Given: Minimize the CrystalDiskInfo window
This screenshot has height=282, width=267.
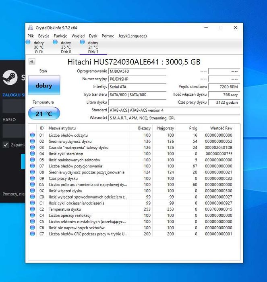Looking at the screenshot, I should pyautogui.click(x=206, y=28).
